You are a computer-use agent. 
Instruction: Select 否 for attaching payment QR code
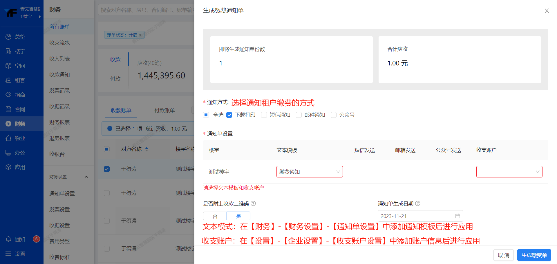click(x=215, y=216)
